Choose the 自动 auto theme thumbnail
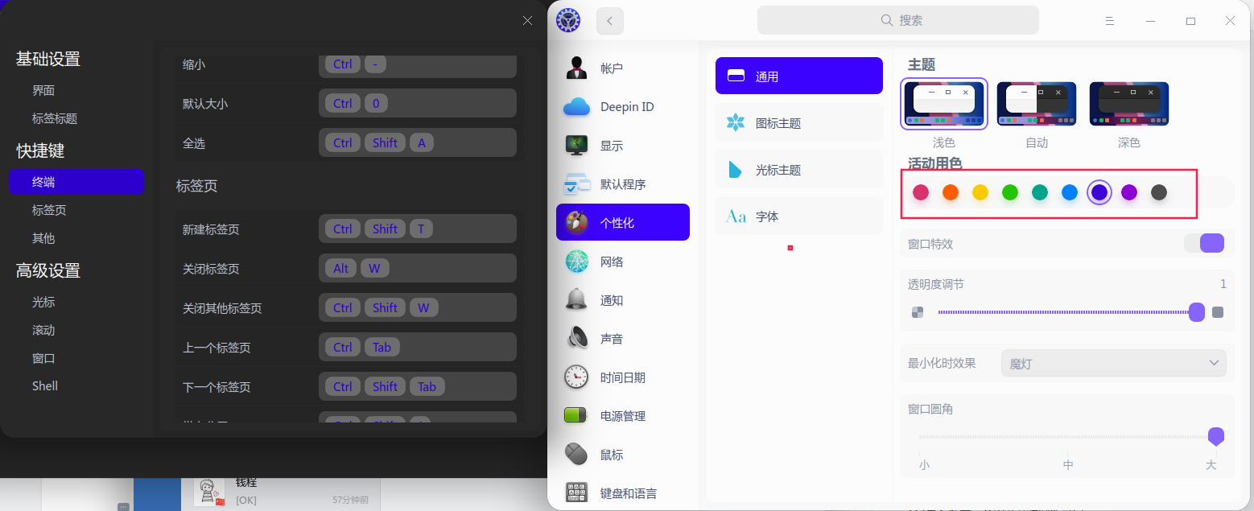 1037,104
